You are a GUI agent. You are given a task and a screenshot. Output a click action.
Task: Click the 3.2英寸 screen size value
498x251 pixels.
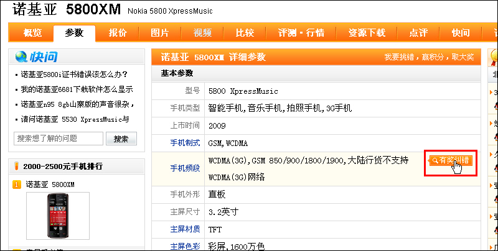(223, 212)
